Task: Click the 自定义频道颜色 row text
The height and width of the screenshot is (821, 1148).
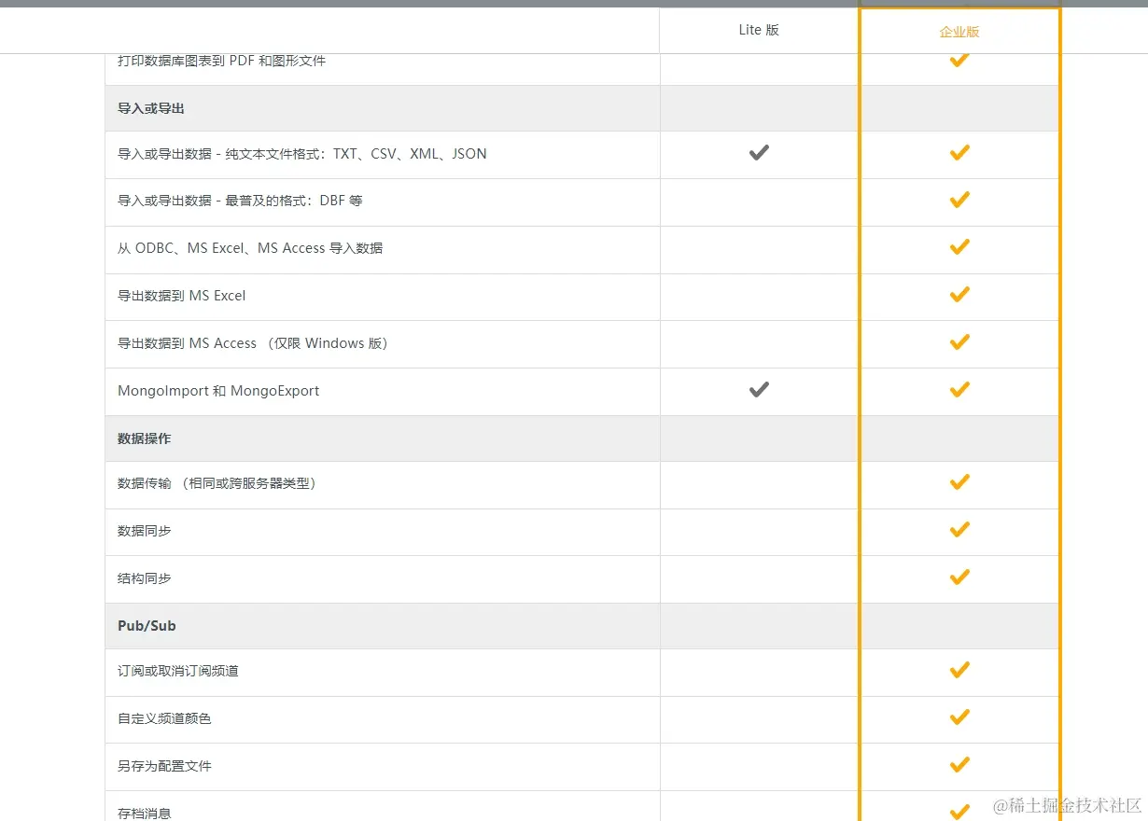Action: [164, 718]
